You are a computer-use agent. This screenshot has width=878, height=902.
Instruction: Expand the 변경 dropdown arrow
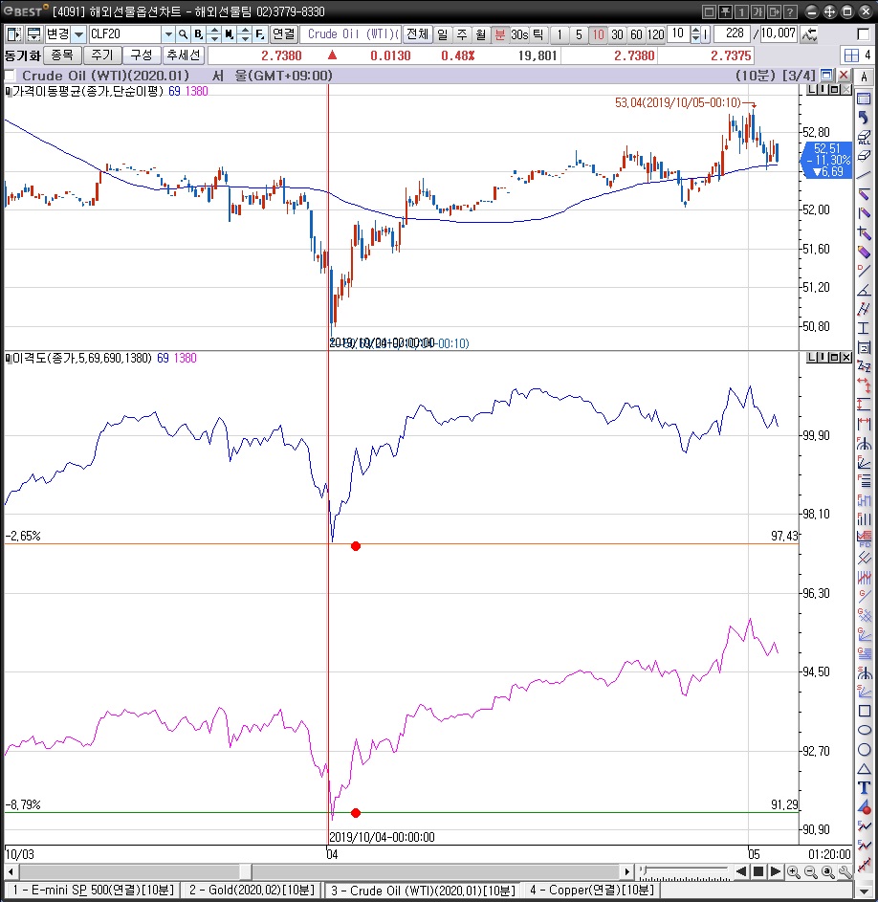78,34
